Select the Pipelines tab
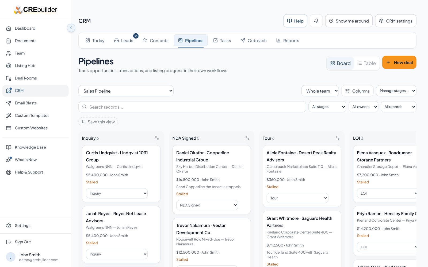Screen dimensions: 428x267 click(x=191, y=41)
